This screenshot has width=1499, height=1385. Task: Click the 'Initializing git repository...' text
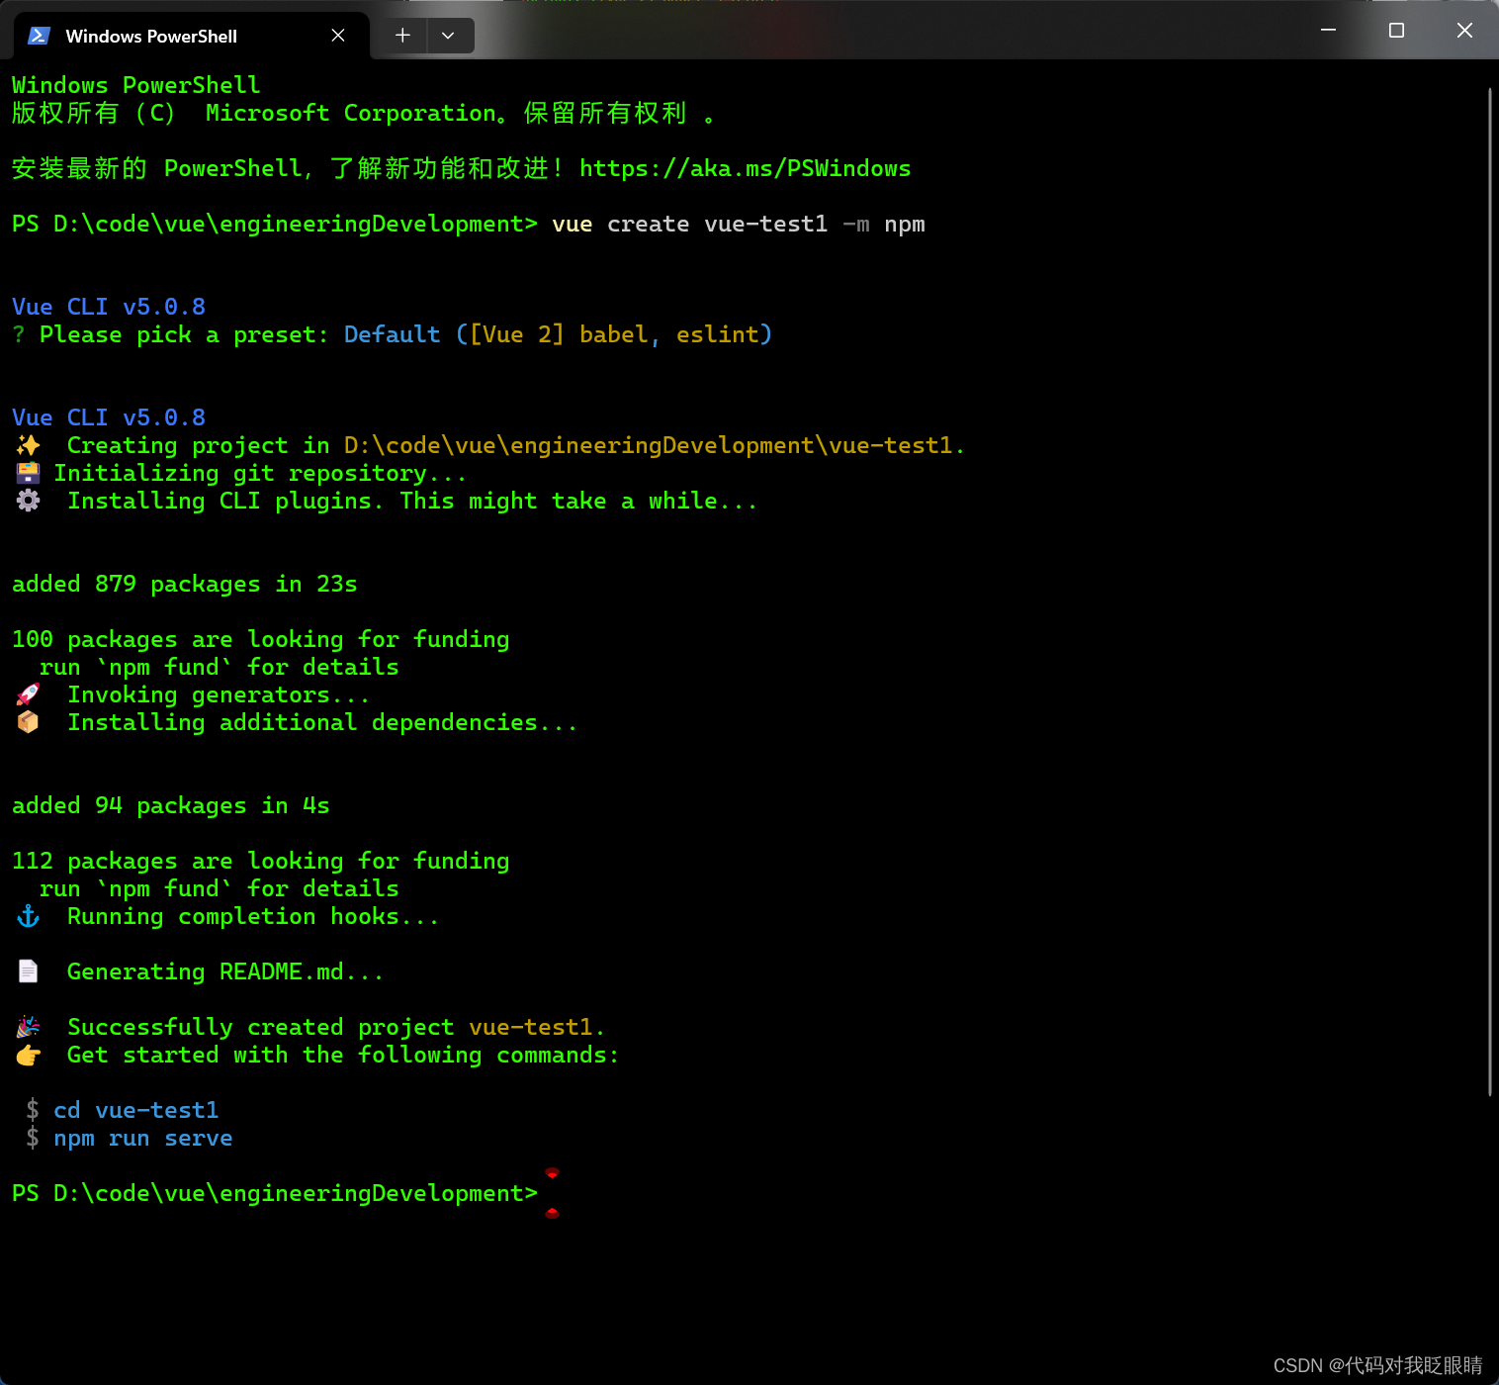[260, 473]
